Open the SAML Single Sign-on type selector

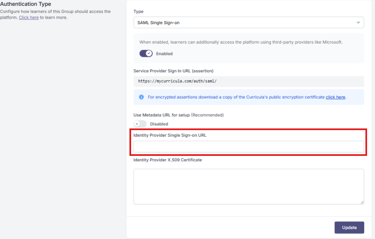click(x=249, y=22)
